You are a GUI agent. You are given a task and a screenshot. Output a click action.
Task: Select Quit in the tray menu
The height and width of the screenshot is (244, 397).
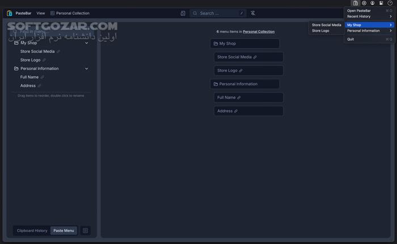pos(350,39)
